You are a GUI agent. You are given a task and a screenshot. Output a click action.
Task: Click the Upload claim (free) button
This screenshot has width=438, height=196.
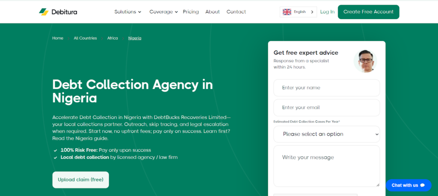(80, 180)
